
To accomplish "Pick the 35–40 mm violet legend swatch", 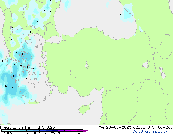I will [67, 130].
